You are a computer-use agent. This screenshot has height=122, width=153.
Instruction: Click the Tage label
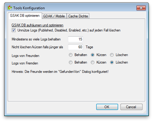click(x=89, y=47)
